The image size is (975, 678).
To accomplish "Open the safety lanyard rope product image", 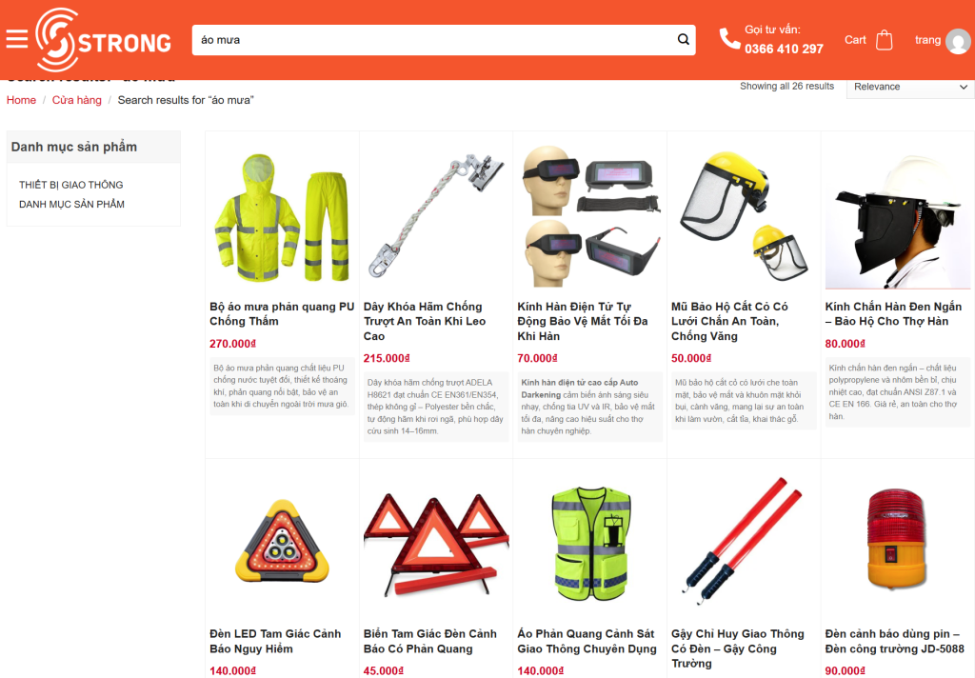I will click(436, 216).
